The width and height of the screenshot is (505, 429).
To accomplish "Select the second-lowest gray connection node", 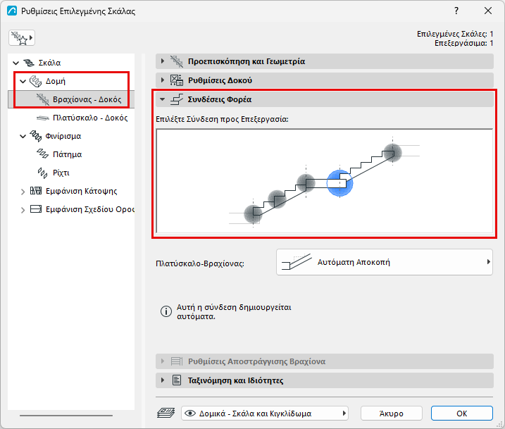I will click(277, 199).
